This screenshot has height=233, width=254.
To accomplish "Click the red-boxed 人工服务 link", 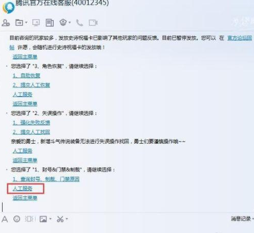I will coord(23,189).
